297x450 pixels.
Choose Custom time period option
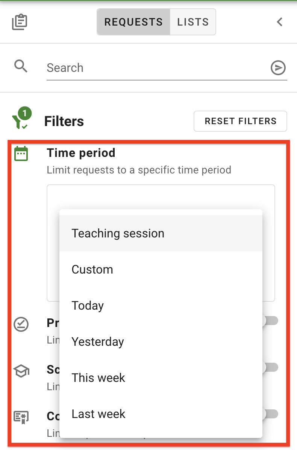point(92,269)
